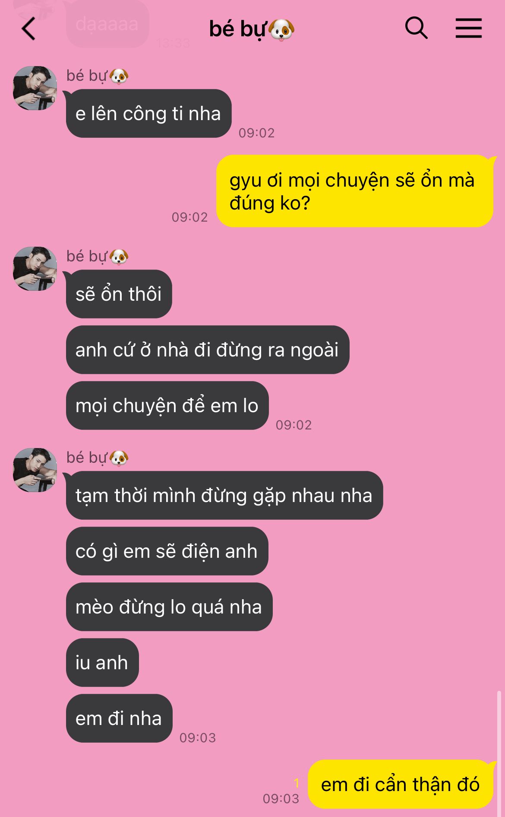Select message 'tạm thời mình đừng gặp nhau nha'
The height and width of the screenshot is (817, 505).
pos(224,496)
